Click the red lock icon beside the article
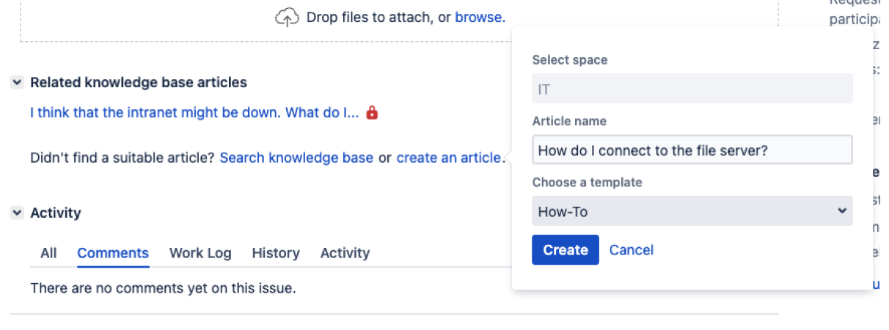Screen dimensions: 889x330 click(x=372, y=113)
